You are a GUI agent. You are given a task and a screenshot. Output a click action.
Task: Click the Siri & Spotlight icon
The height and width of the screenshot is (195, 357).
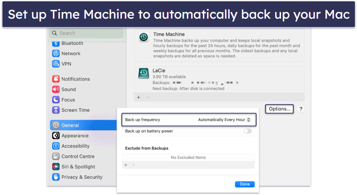coord(56,167)
